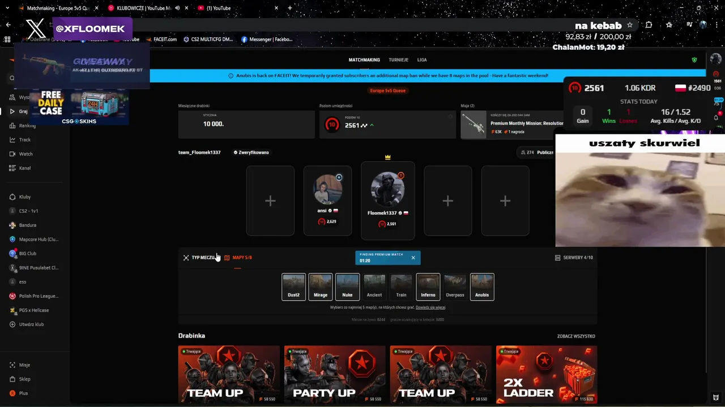Switch to the LIGA tab
Viewport: 725px width, 407px height.
point(422,60)
